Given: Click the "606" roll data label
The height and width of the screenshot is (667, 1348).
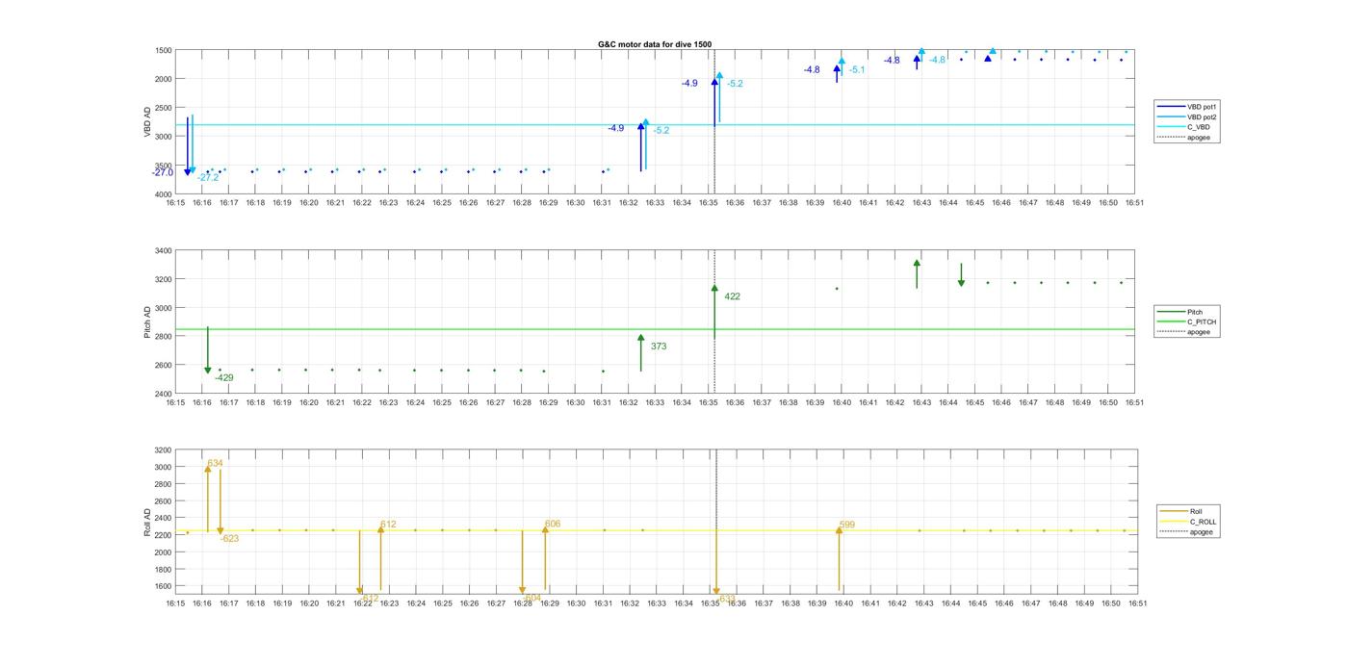Looking at the screenshot, I should click(553, 524).
